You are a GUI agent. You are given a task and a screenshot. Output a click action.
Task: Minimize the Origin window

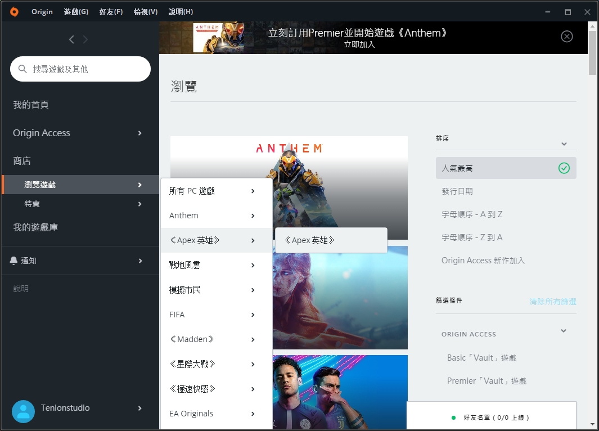click(547, 12)
